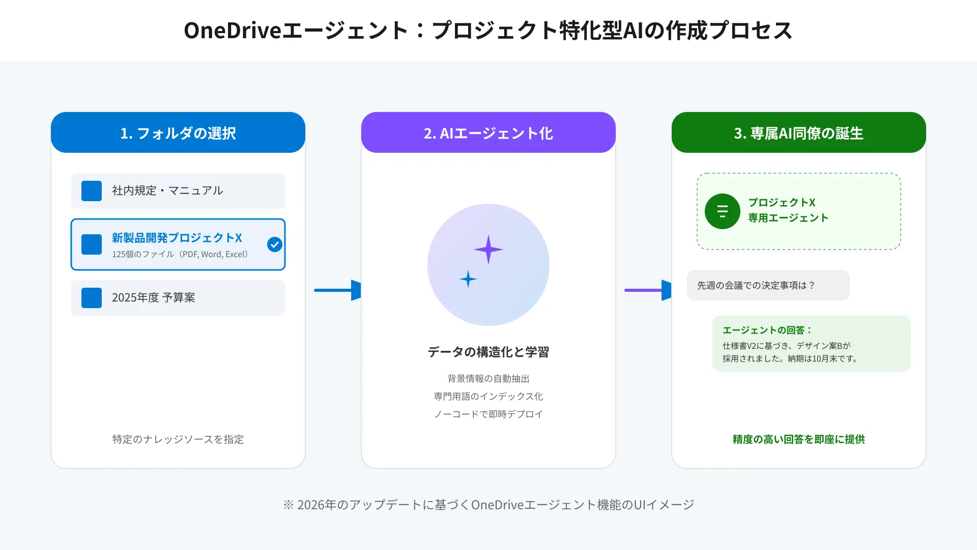Image resolution: width=977 pixels, height=550 pixels.
Task: Click the page title OneDriveエージェント
Action: coord(489,30)
